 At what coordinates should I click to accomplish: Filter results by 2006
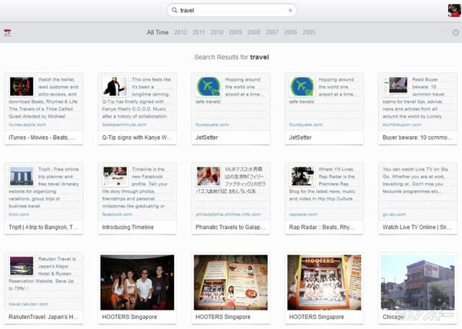point(290,32)
